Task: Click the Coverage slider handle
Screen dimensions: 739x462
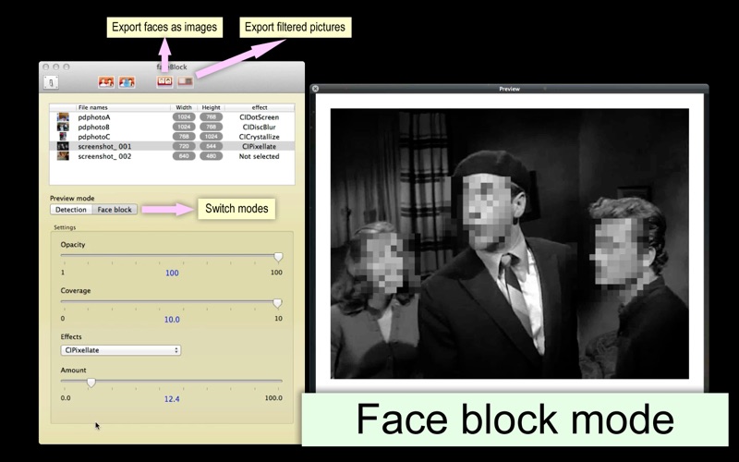Action: click(x=278, y=303)
